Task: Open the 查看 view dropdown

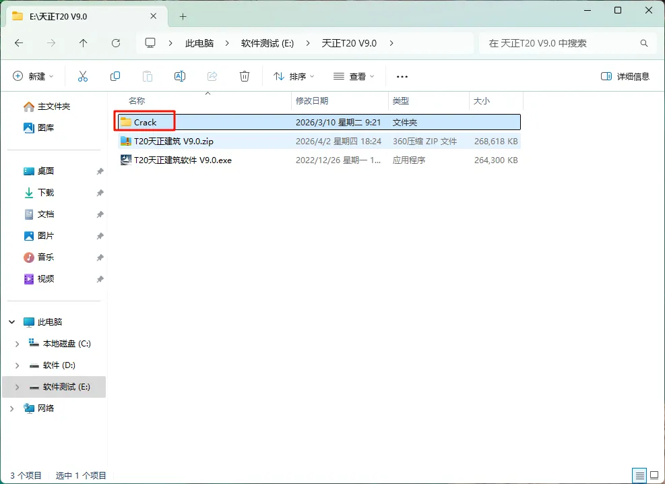Action: (x=354, y=76)
